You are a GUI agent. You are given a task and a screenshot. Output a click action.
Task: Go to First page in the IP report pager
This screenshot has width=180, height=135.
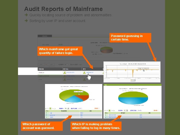106,110
